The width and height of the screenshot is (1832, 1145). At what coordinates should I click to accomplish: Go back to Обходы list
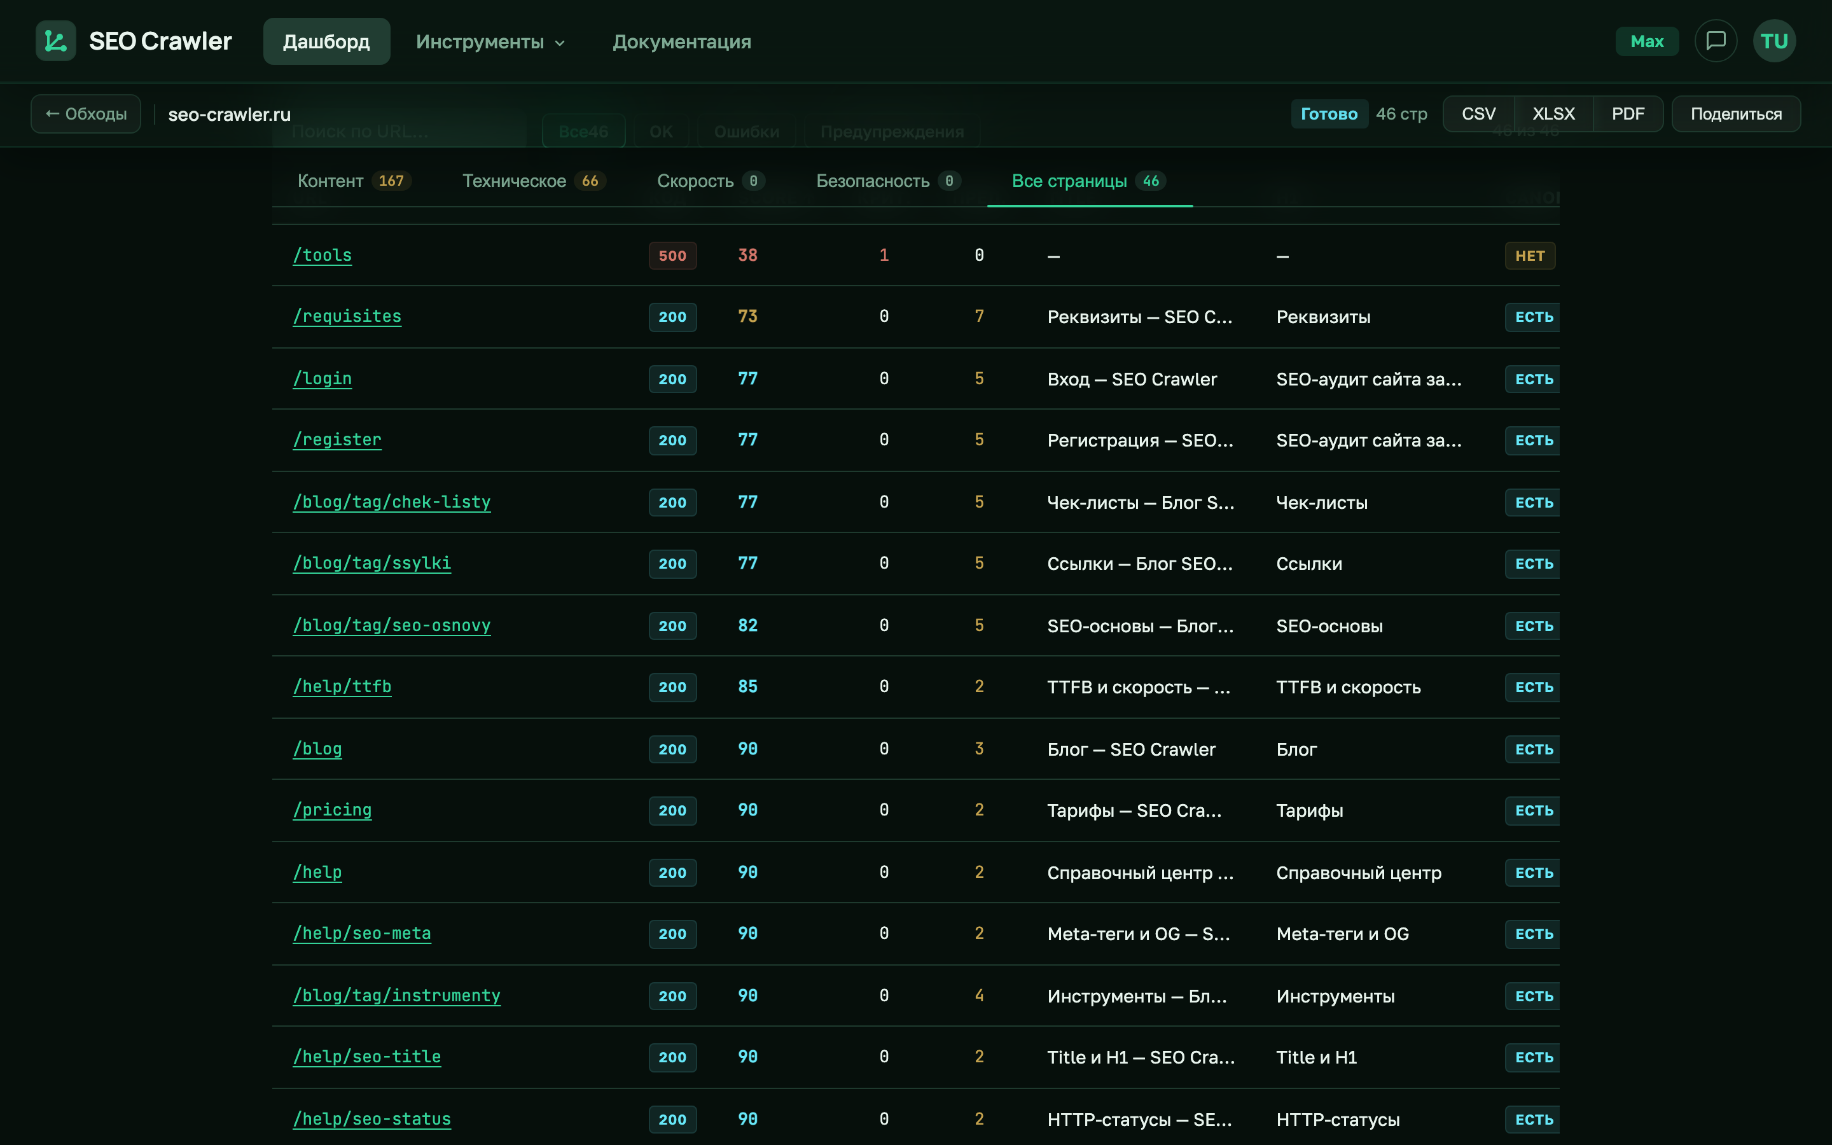85,114
